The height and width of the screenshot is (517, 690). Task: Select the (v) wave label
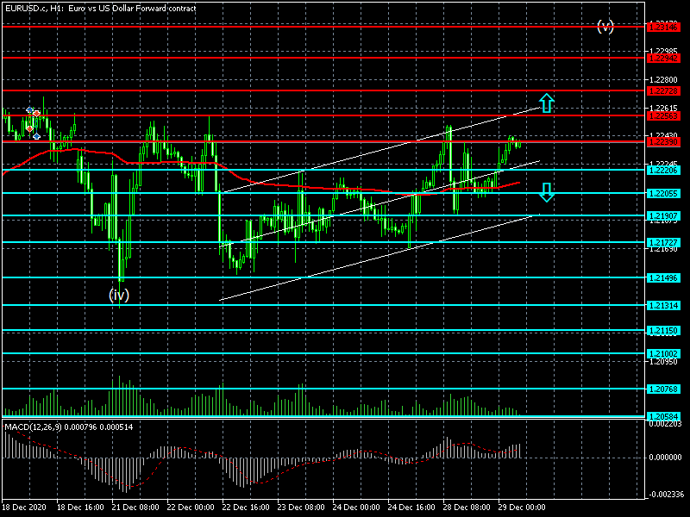(605, 26)
